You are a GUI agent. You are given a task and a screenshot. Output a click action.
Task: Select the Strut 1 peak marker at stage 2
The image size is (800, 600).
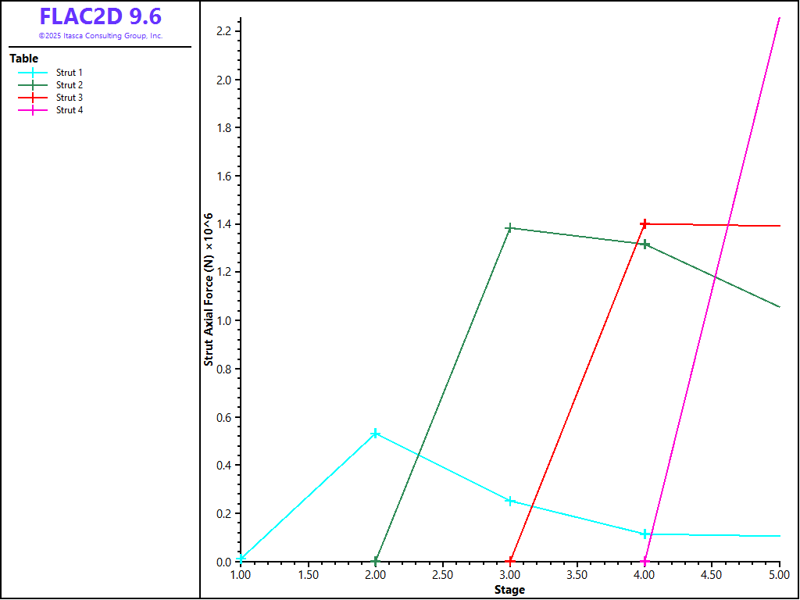[x=376, y=434]
